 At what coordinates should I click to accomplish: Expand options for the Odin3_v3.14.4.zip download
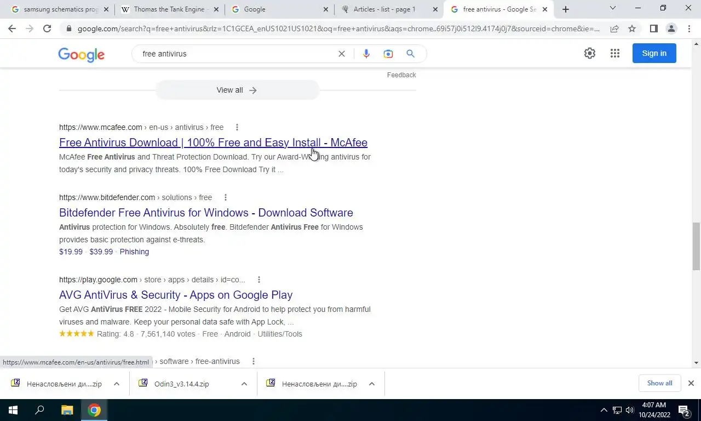(x=244, y=384)
